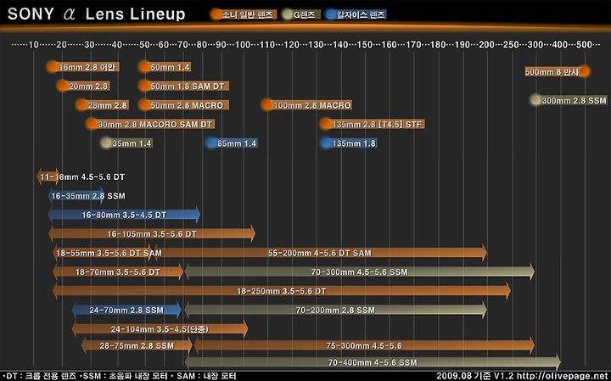
Task: Click the 100 focal length axis label
Action: click(244, 45)
